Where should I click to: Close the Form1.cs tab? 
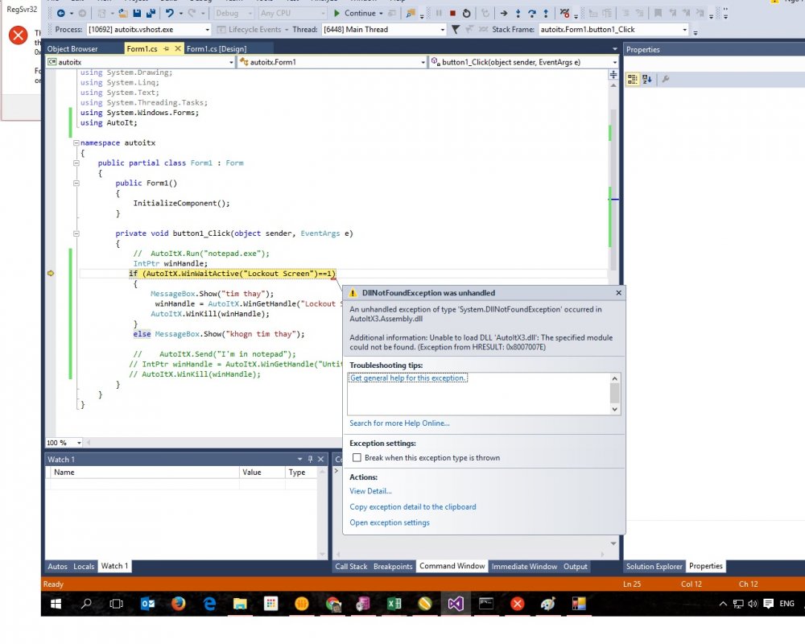point(178,48)
